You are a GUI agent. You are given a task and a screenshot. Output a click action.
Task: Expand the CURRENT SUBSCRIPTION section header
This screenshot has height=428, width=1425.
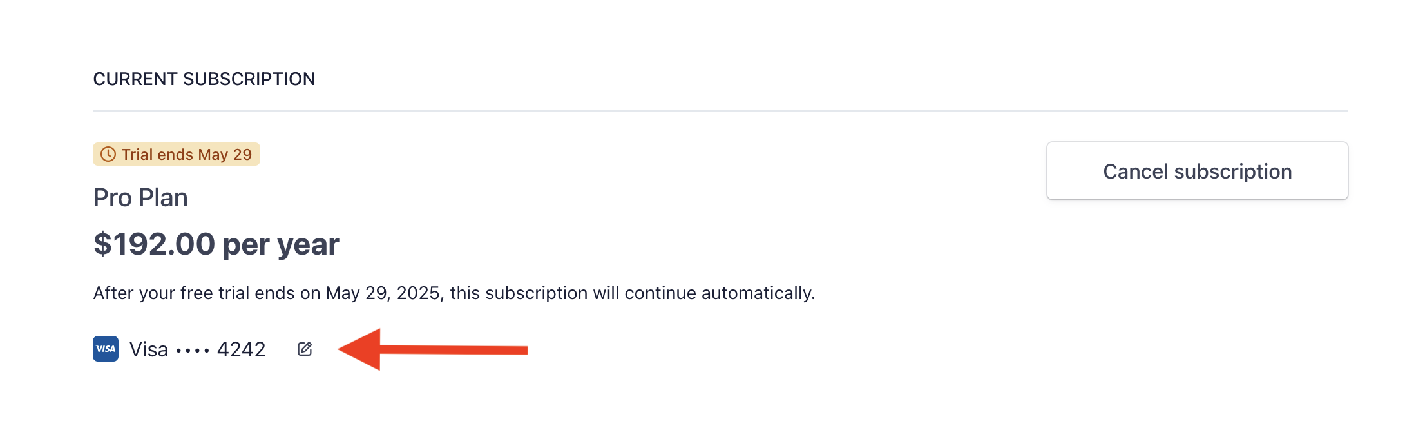coord(205,79)
